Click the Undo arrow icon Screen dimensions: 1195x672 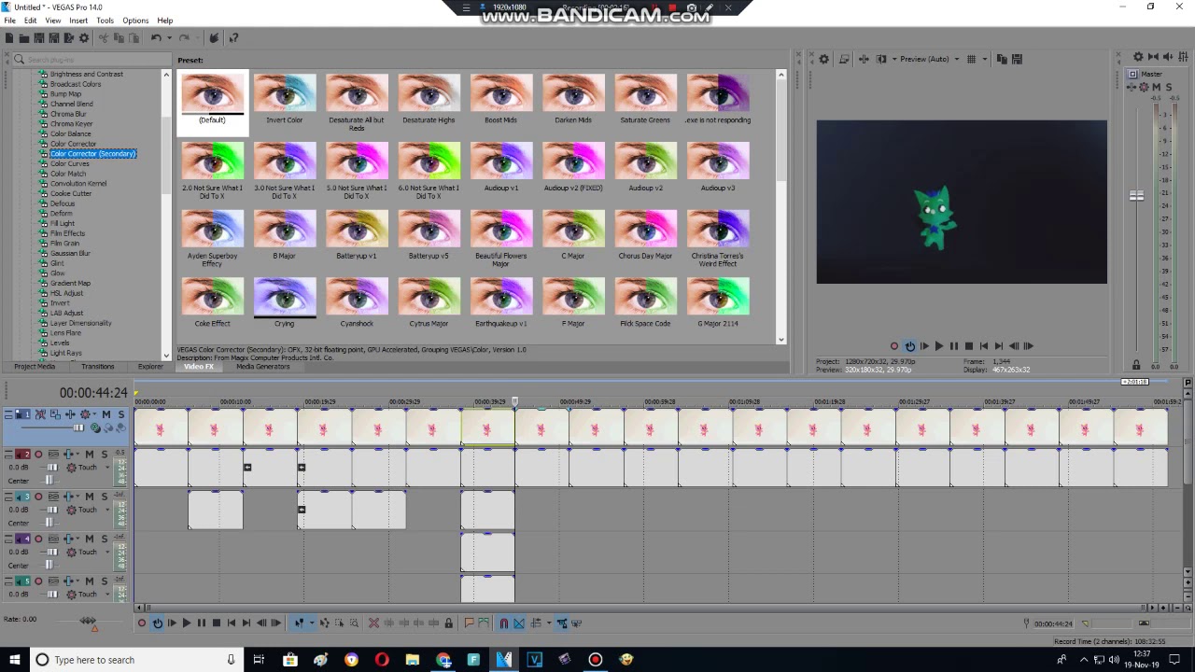[156, 37]
